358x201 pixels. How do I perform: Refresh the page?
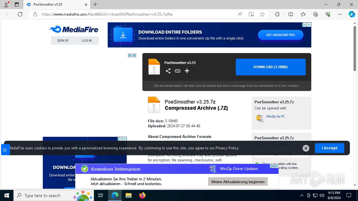point(20,14)
